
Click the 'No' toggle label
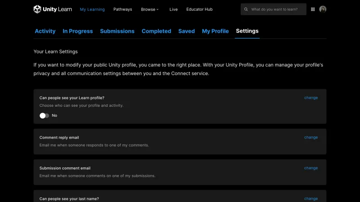[54, 115]
